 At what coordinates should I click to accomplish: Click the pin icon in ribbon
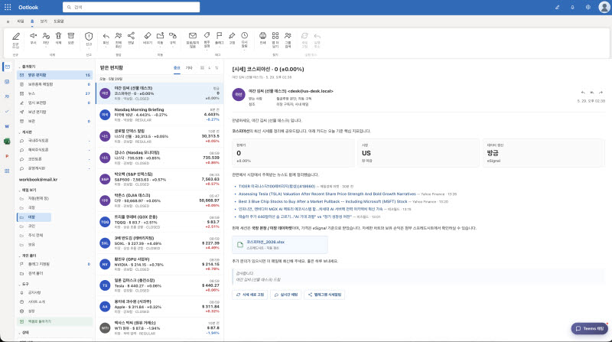point(232,35)
